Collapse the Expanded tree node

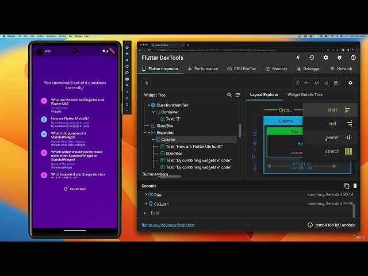click(x=148, y=133)
